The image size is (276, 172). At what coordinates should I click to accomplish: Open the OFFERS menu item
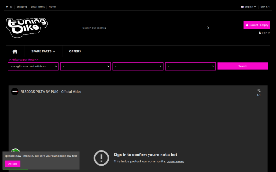click(75, 51)
